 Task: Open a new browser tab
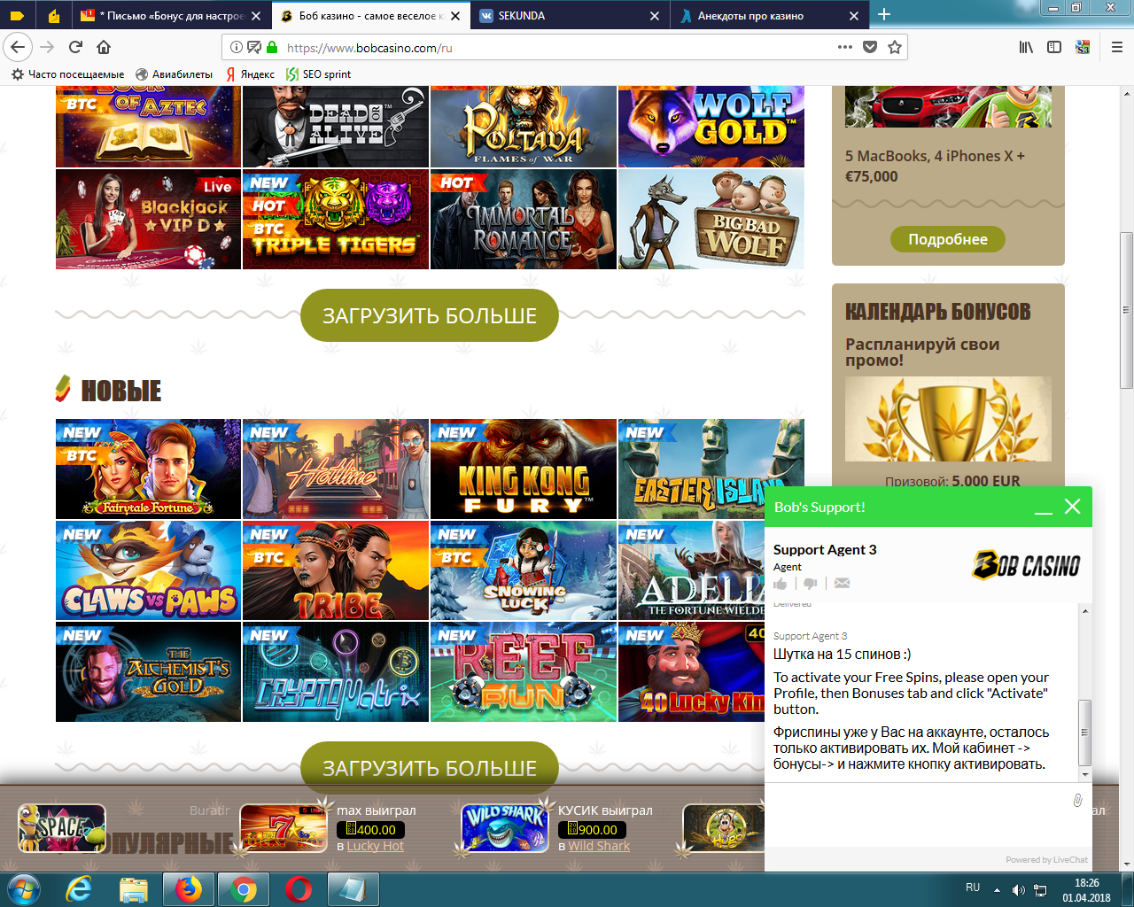[x=884, y=14]
